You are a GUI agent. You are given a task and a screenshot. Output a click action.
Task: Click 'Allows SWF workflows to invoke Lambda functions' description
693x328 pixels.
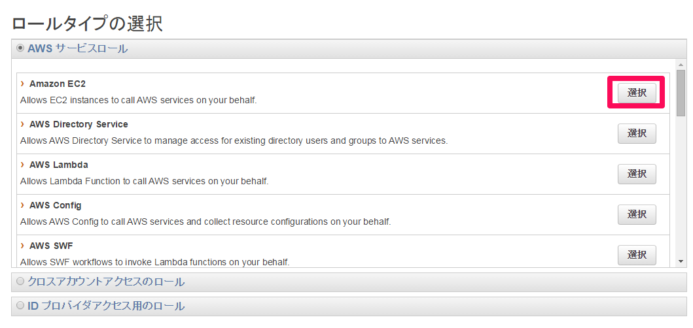point(154,262)
